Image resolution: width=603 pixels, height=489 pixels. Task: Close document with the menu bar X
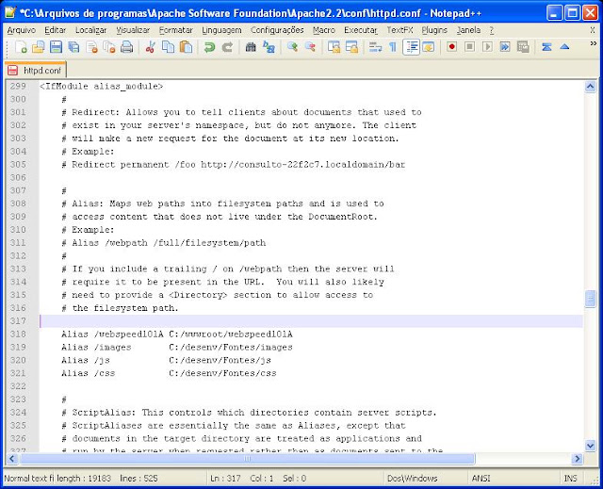tap(593, 30)
